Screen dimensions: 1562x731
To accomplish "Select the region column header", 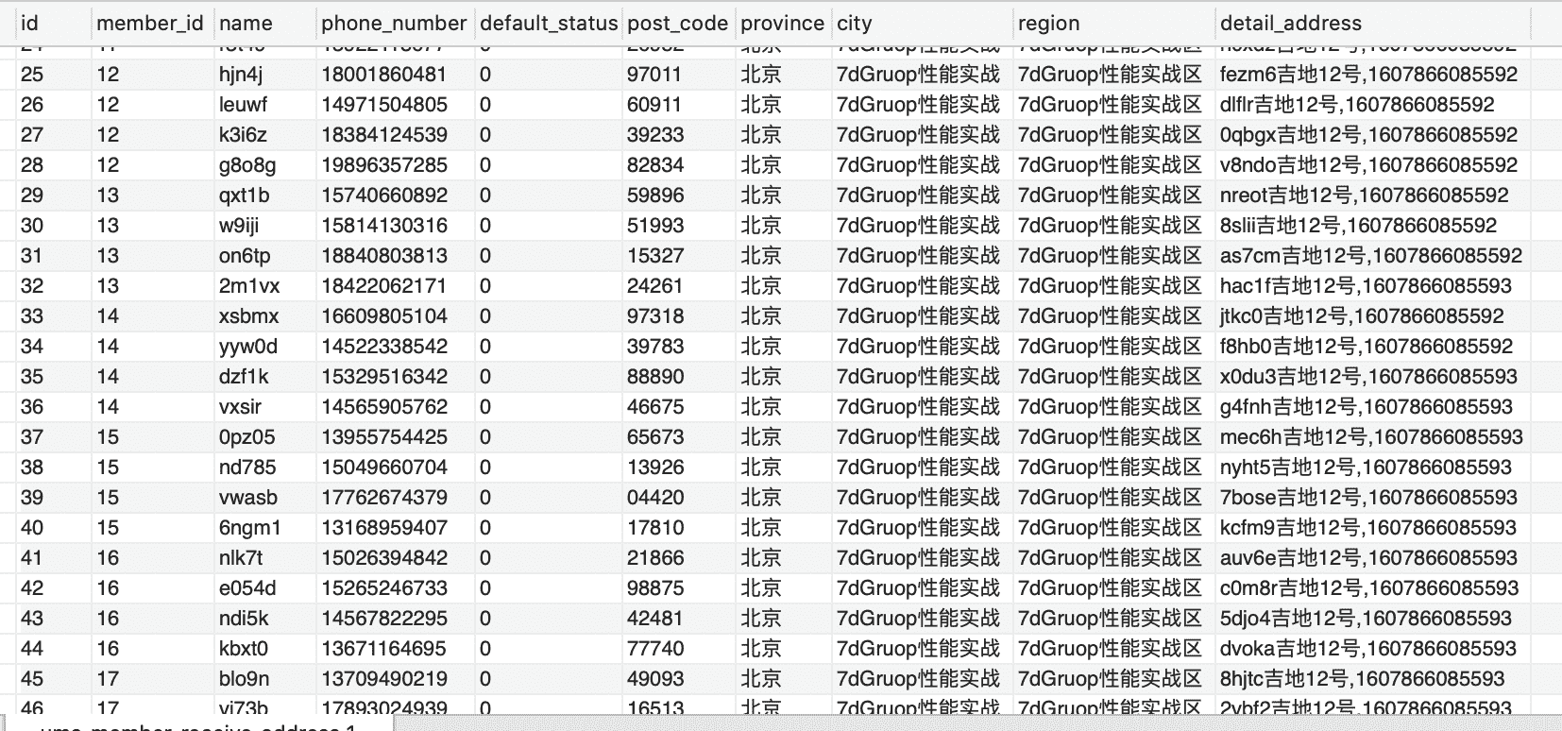I will [1048, 24].
